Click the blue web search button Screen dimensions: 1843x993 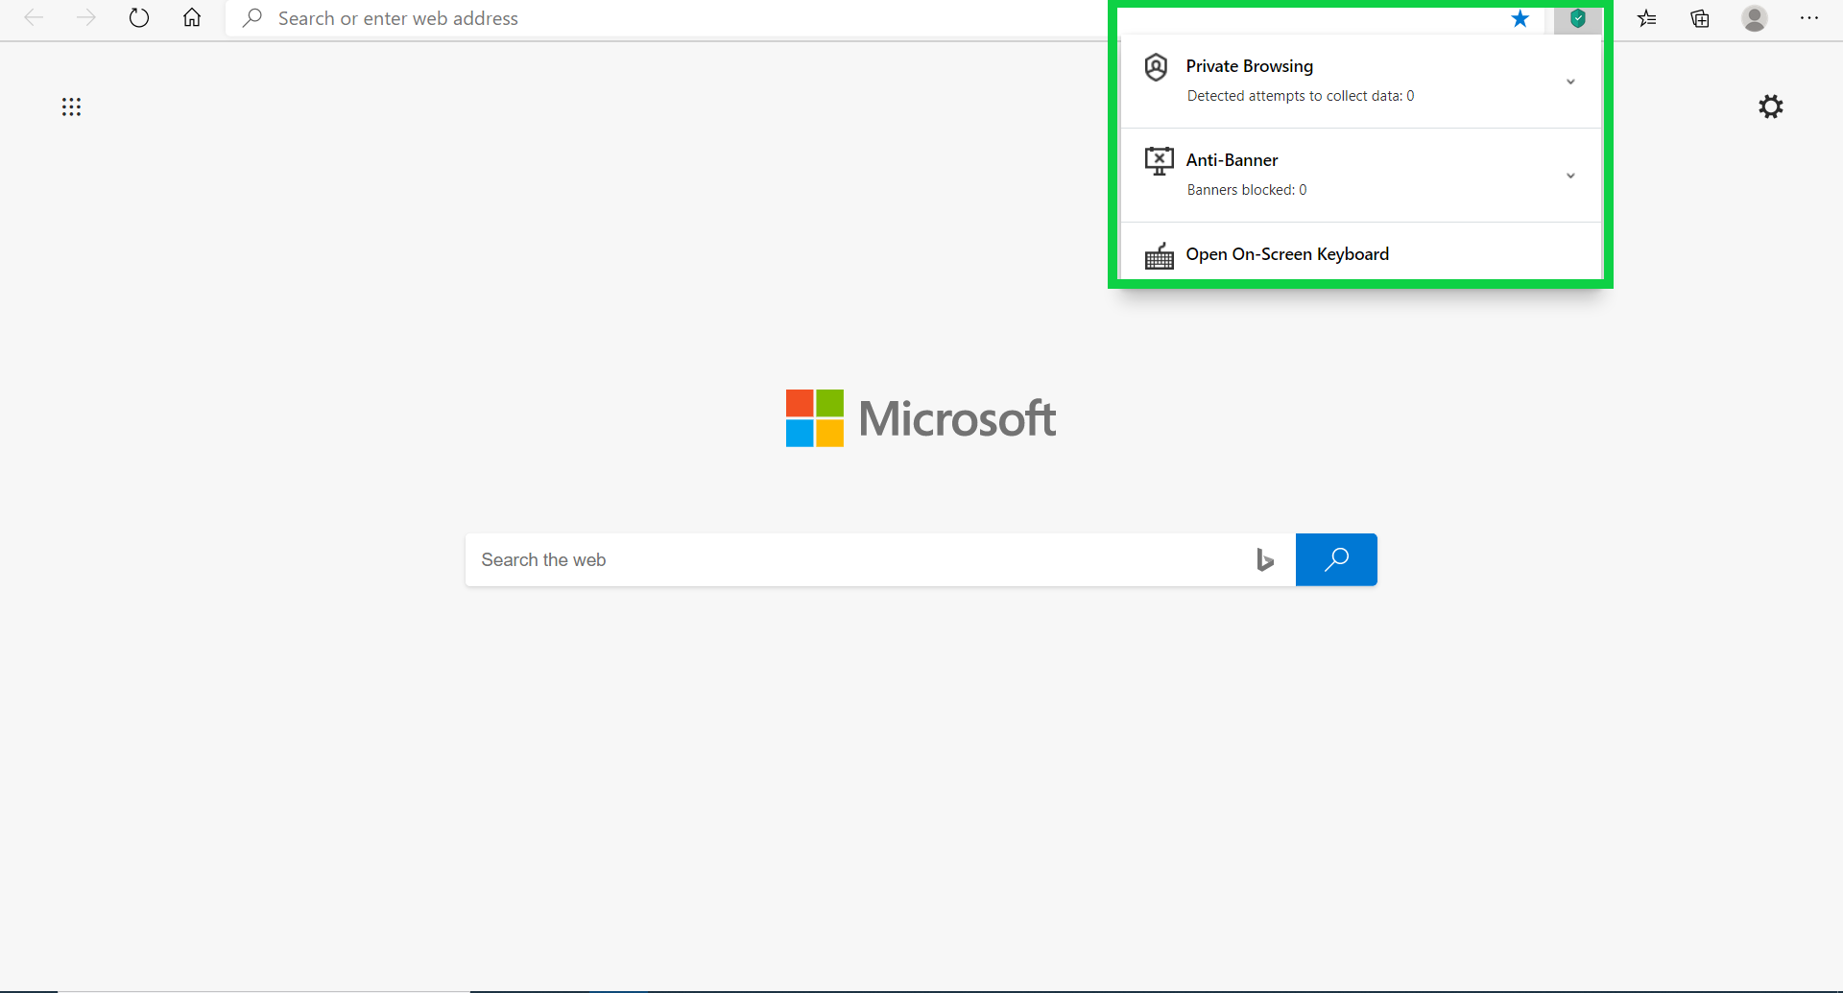(x=1336, y=560)
